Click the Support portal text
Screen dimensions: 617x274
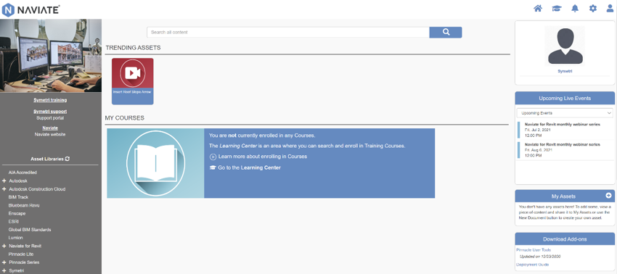pyautogui.click(x=50, y=118)
